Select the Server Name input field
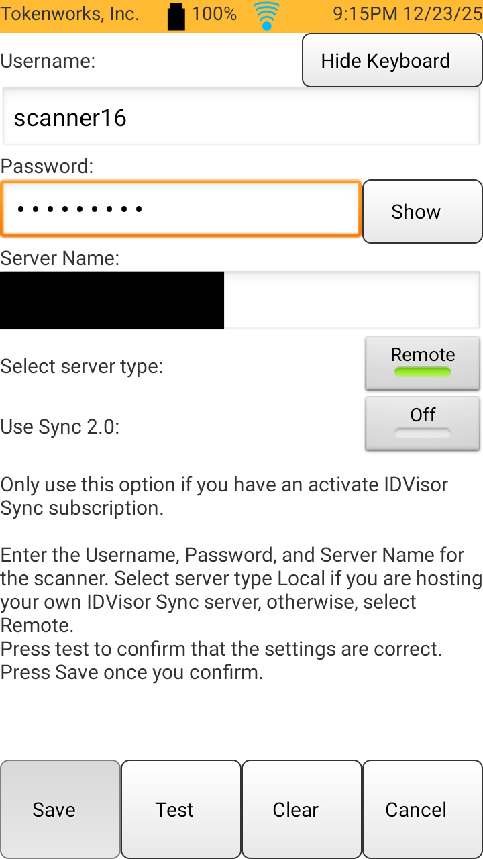Viewport: 483px width, 859px height. coord(352,300)
